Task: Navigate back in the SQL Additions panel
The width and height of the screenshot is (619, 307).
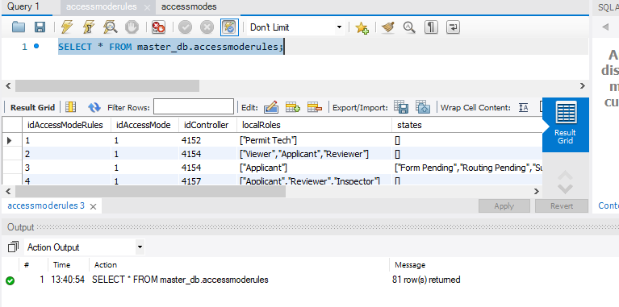Action: click(x=604, y=27)
